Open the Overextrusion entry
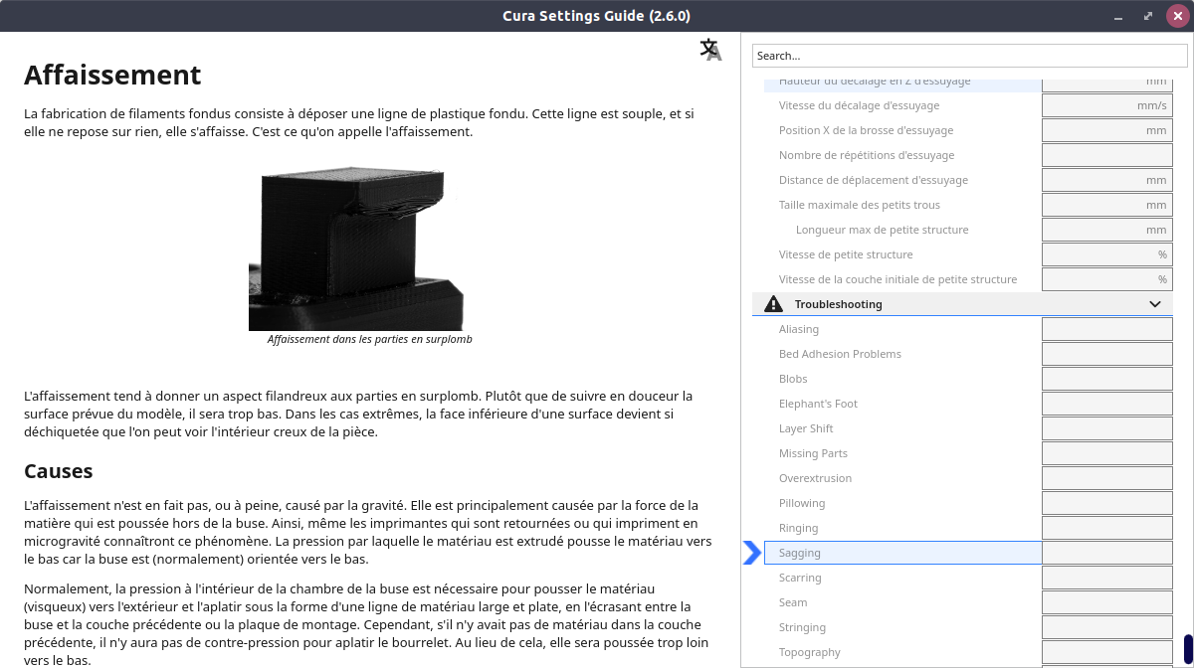Image resolution: width=1194 pixels, height=668 pixels. [x=815, y=478]
